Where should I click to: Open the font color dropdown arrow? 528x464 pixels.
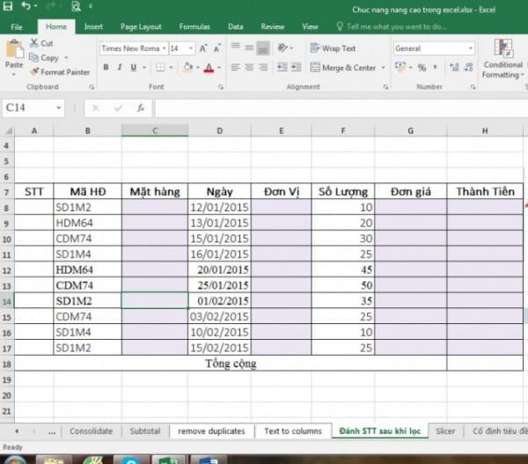click(219, 68)
